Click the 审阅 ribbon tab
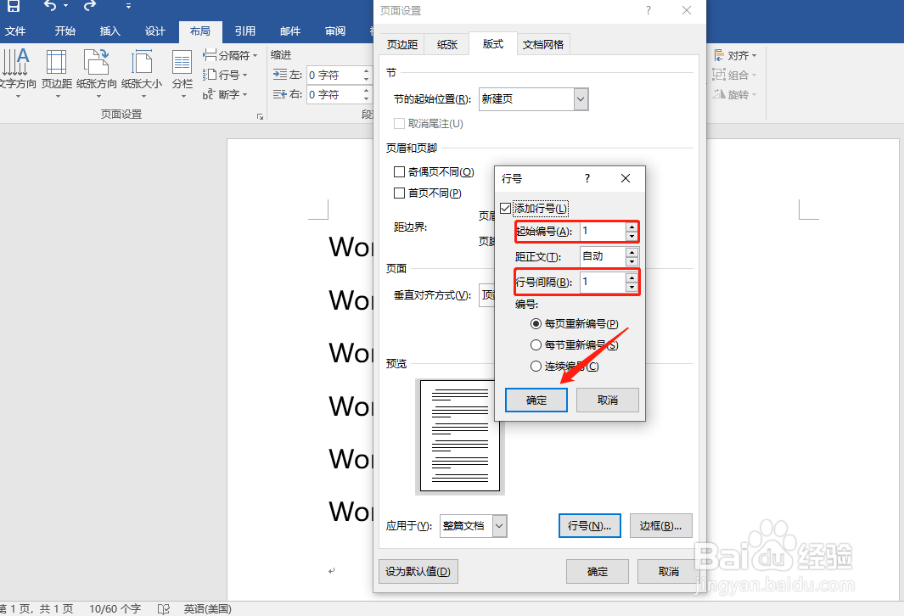904x616 pixels. coord(334,31)
